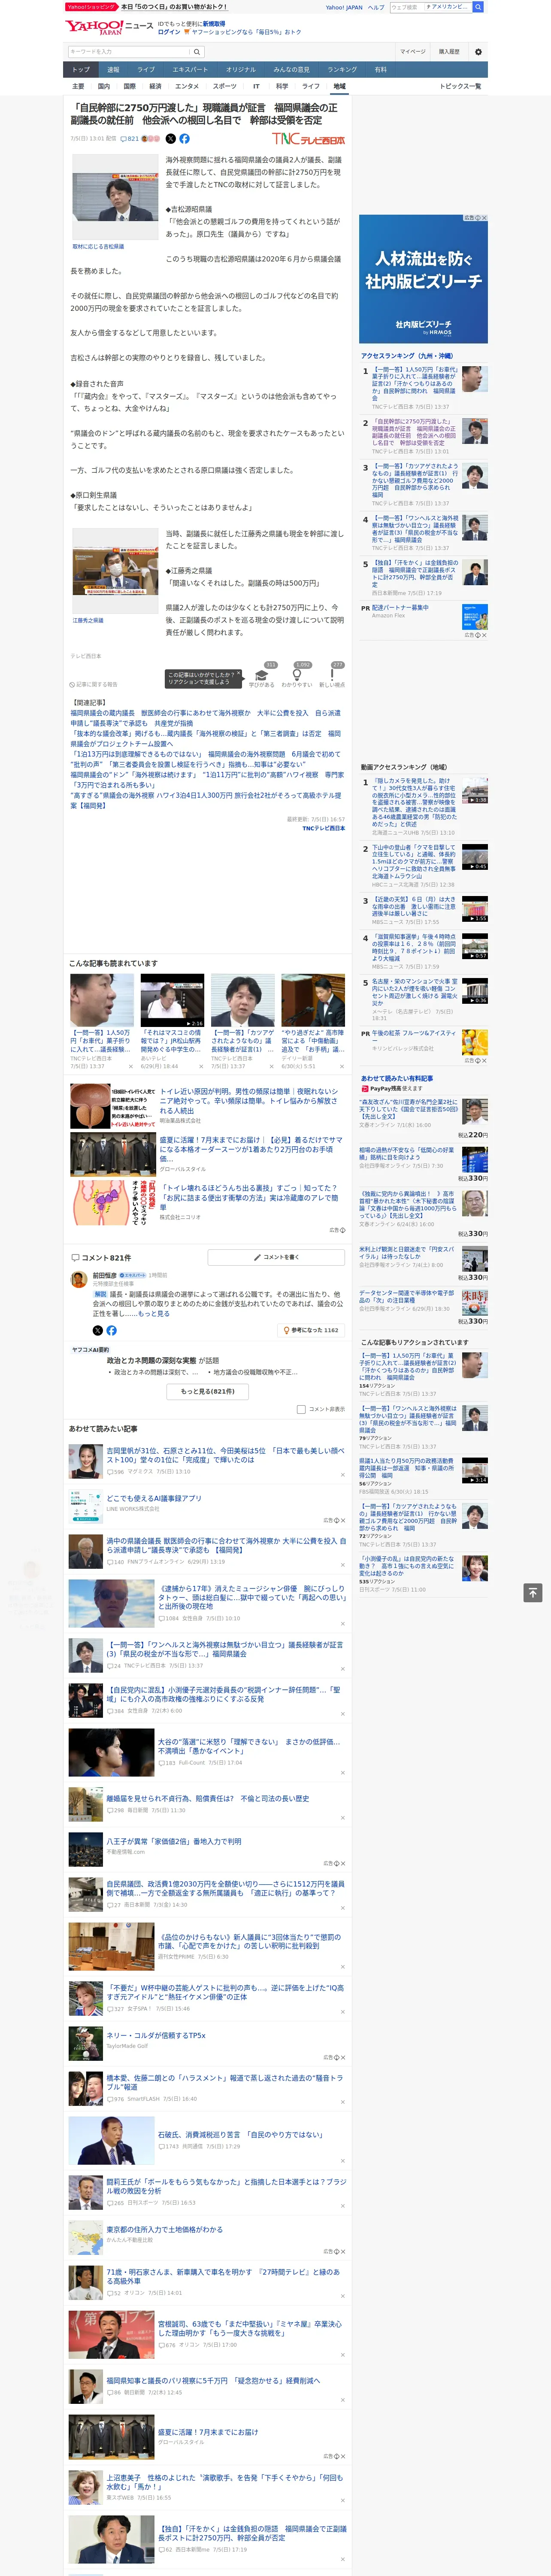Screen dimensions: 551x2576
Task: Click the article's top video thumbnail
Action: click(115, 197)
